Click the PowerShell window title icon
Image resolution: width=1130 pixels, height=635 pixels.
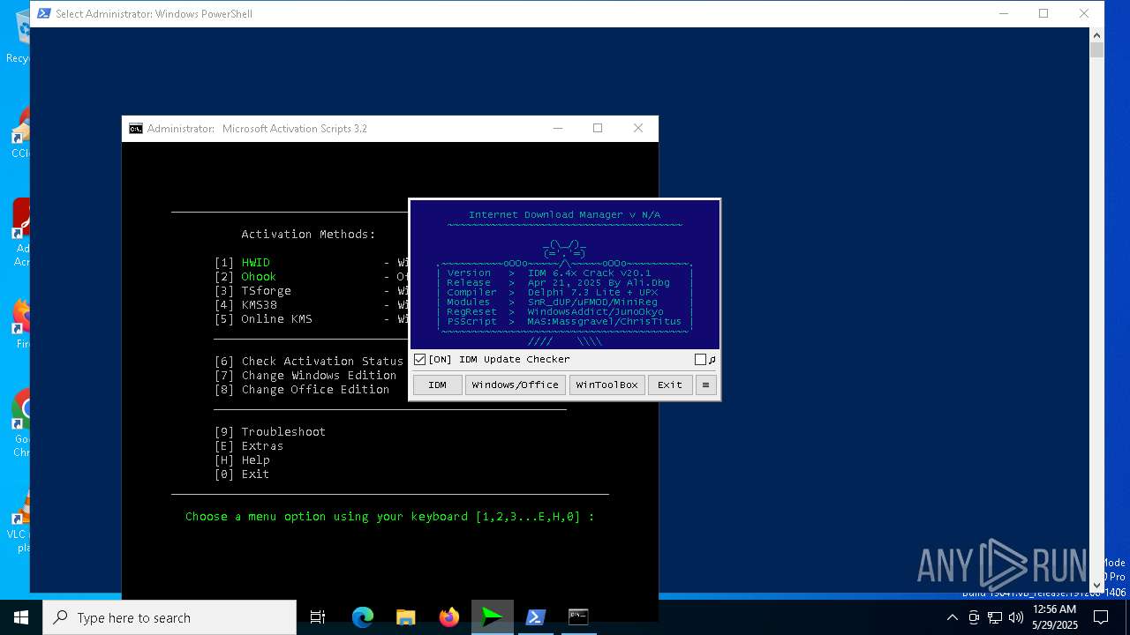(x=43, y=13)
